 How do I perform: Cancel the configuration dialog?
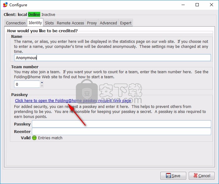202,176
